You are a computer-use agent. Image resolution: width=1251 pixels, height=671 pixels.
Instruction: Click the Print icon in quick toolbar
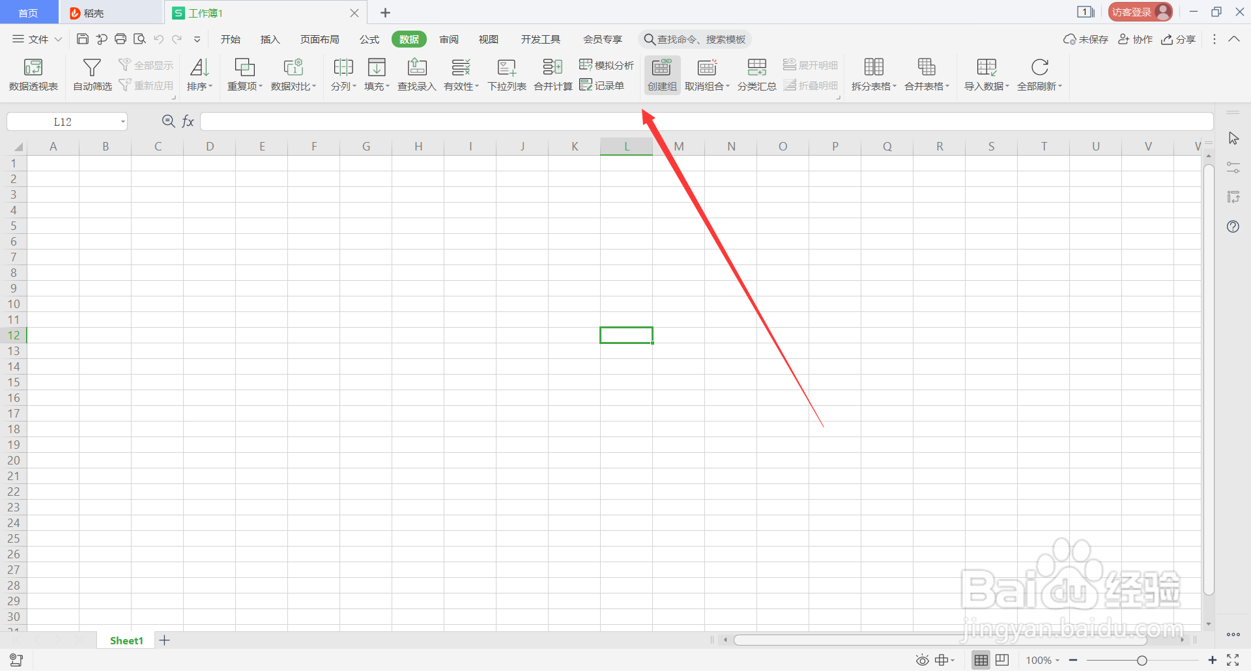point(121,39)
